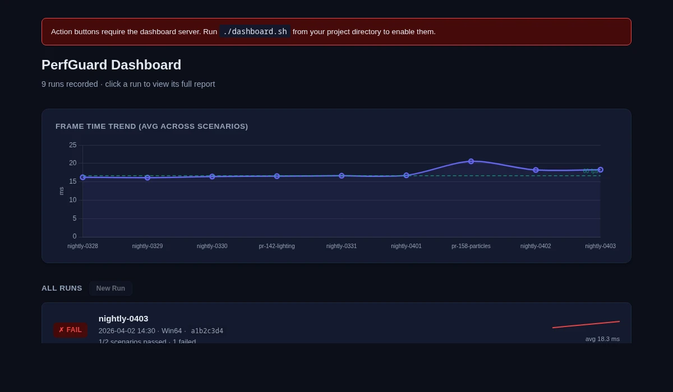The width and height of the screenshot is (673, 392).
Task: Click the ✗ FAIL status badge on nightly-0403
Action: click(70, 330)
